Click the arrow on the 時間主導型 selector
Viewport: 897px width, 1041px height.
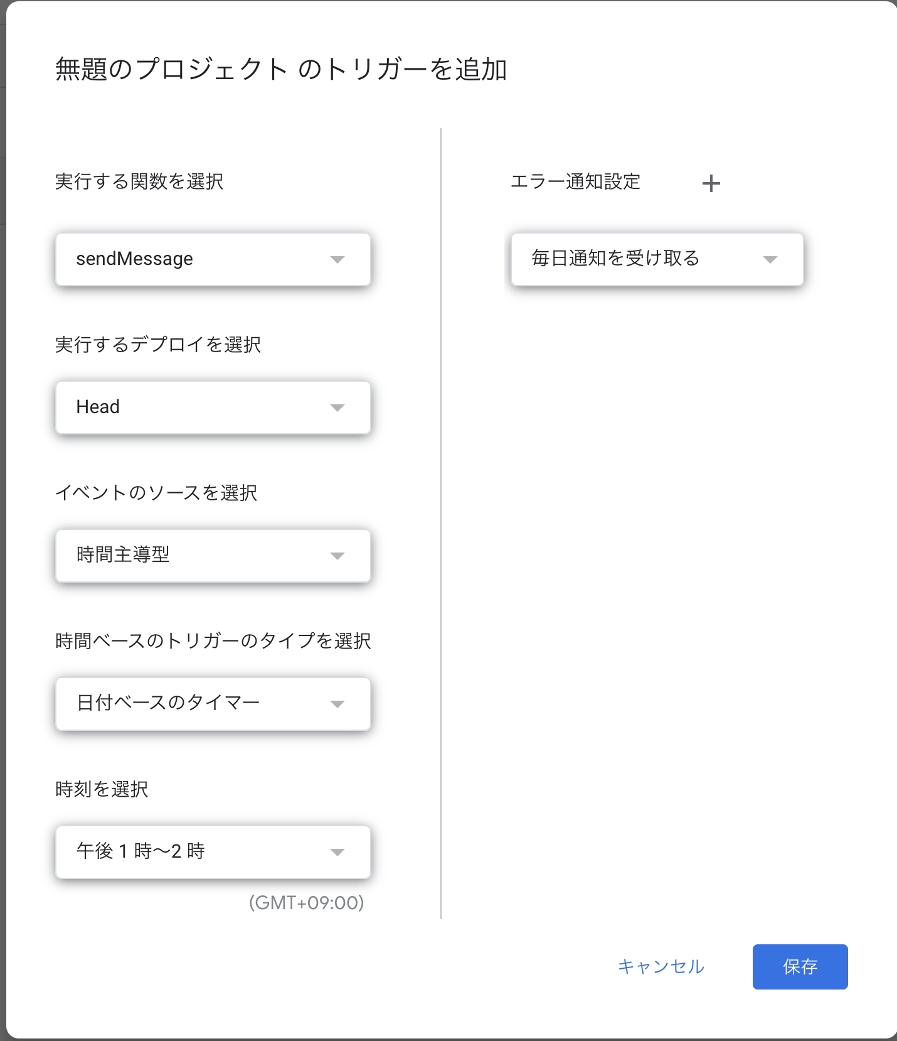(x=338, y=556)
